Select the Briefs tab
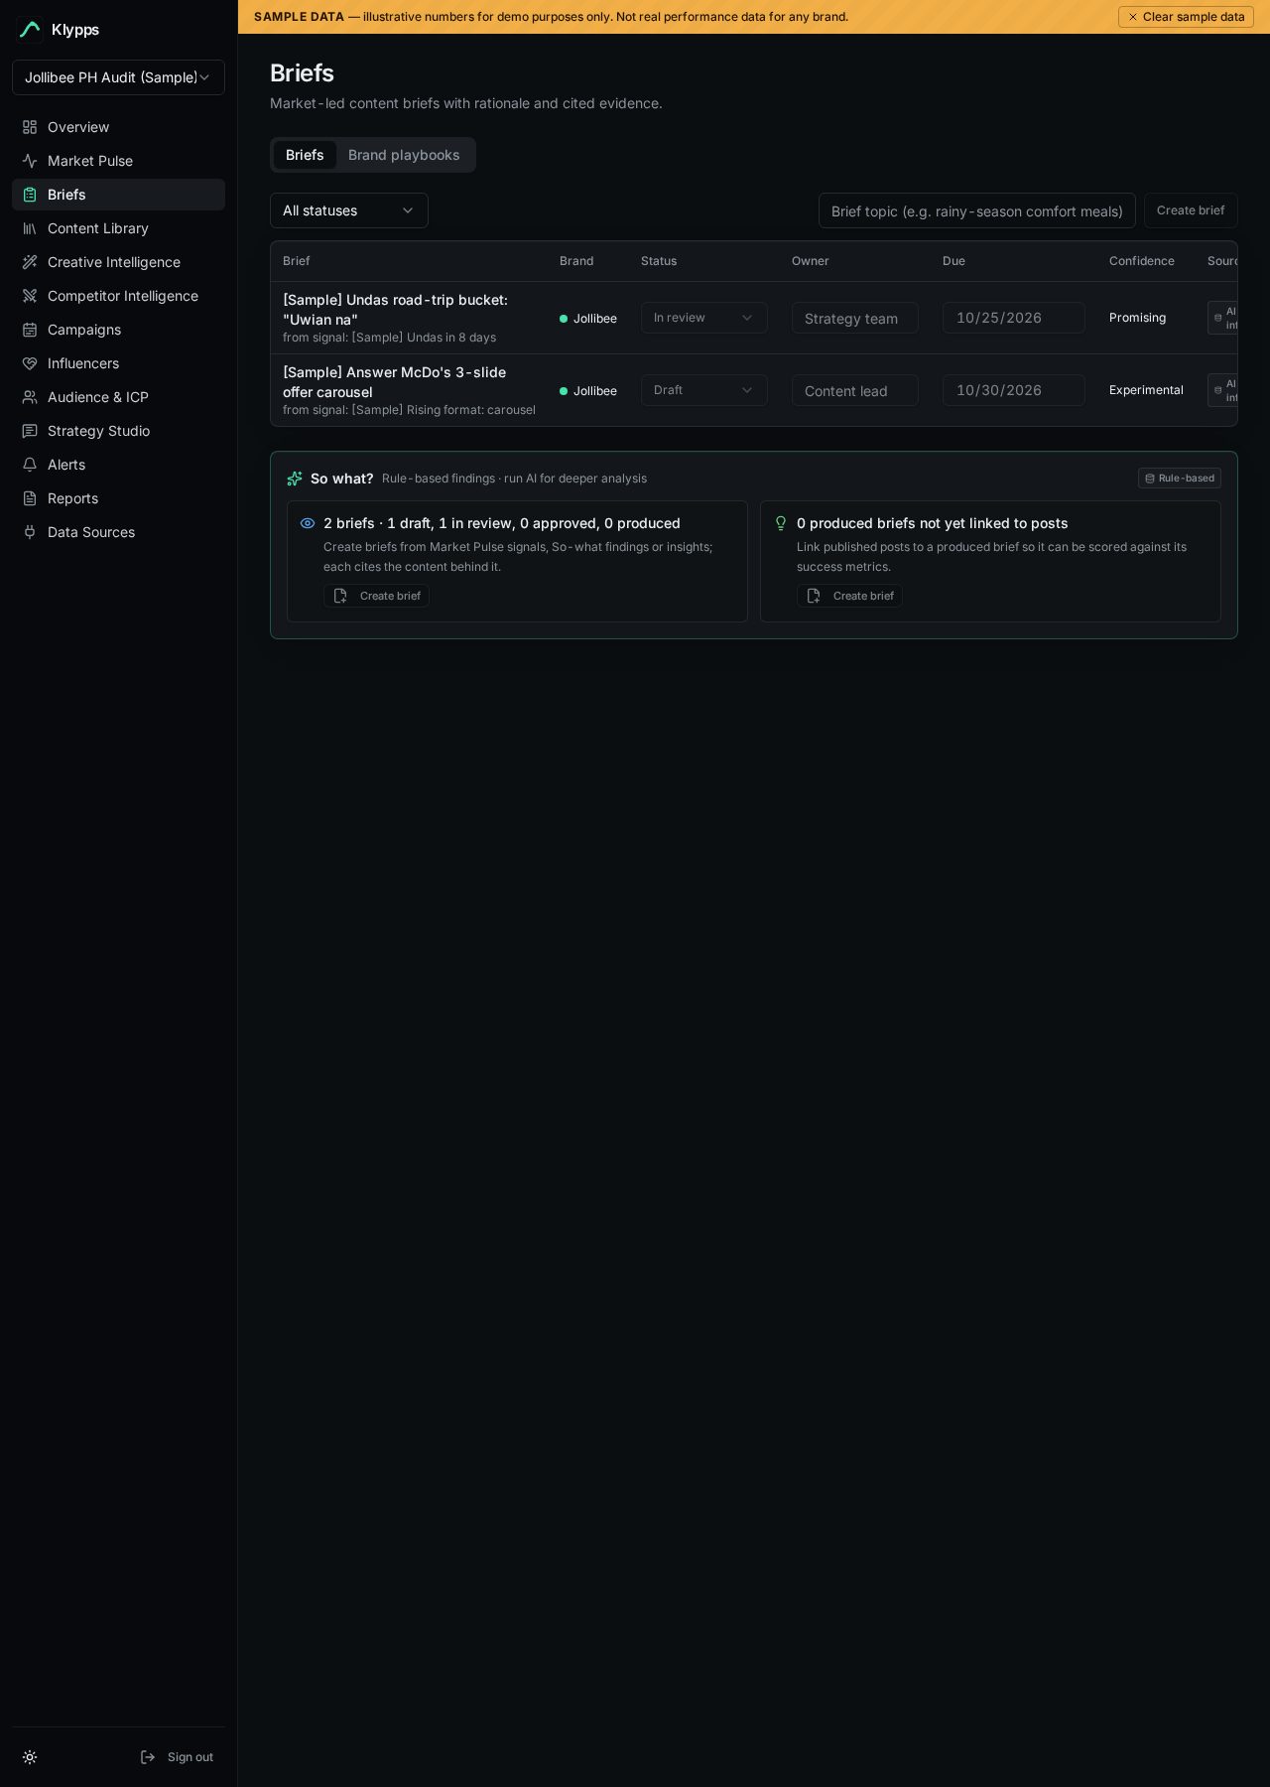Screen dimensions: 1270x1787 point(305,155)
